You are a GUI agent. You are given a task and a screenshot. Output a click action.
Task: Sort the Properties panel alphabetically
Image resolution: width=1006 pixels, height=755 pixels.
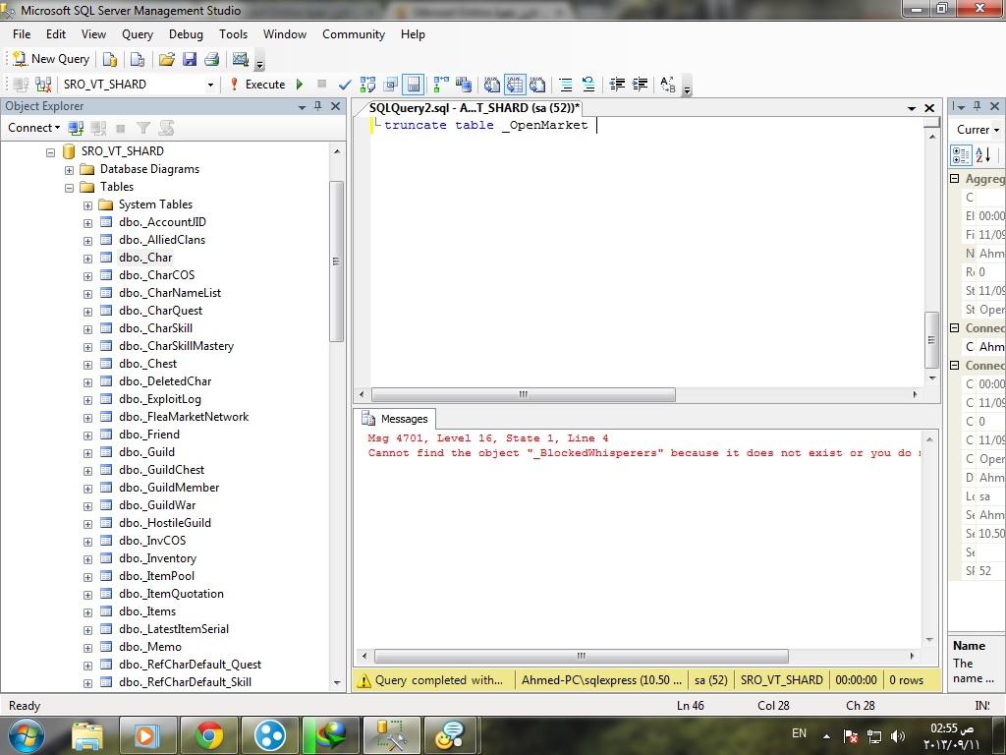coord(982,154)
